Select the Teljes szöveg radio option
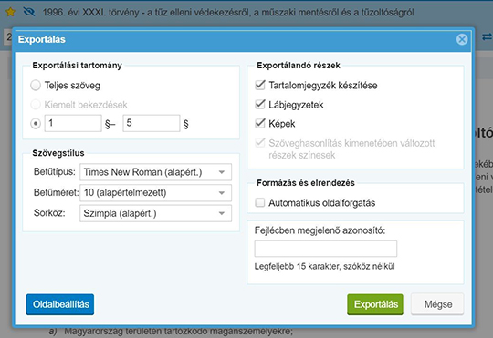The width and height of the screenshot is (493, 338). click(36, 86)
